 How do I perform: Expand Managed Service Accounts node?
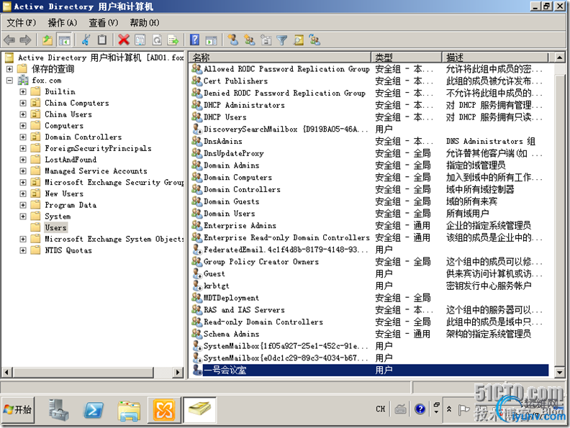point(23,171)
